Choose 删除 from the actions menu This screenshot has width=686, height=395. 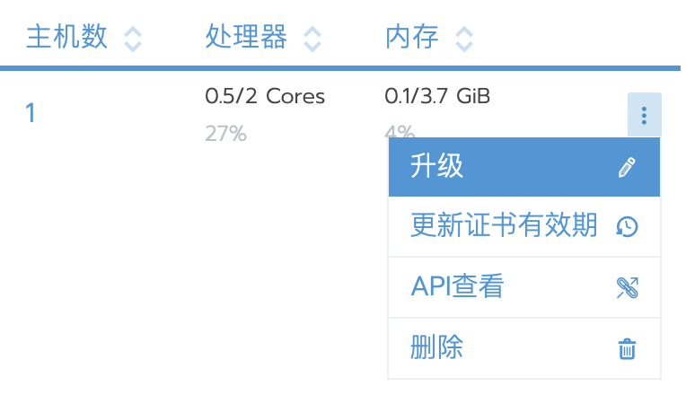[524, 348]
